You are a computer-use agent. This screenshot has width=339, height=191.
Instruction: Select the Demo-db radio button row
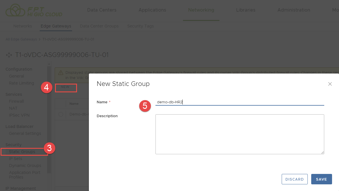coord(61,114)
